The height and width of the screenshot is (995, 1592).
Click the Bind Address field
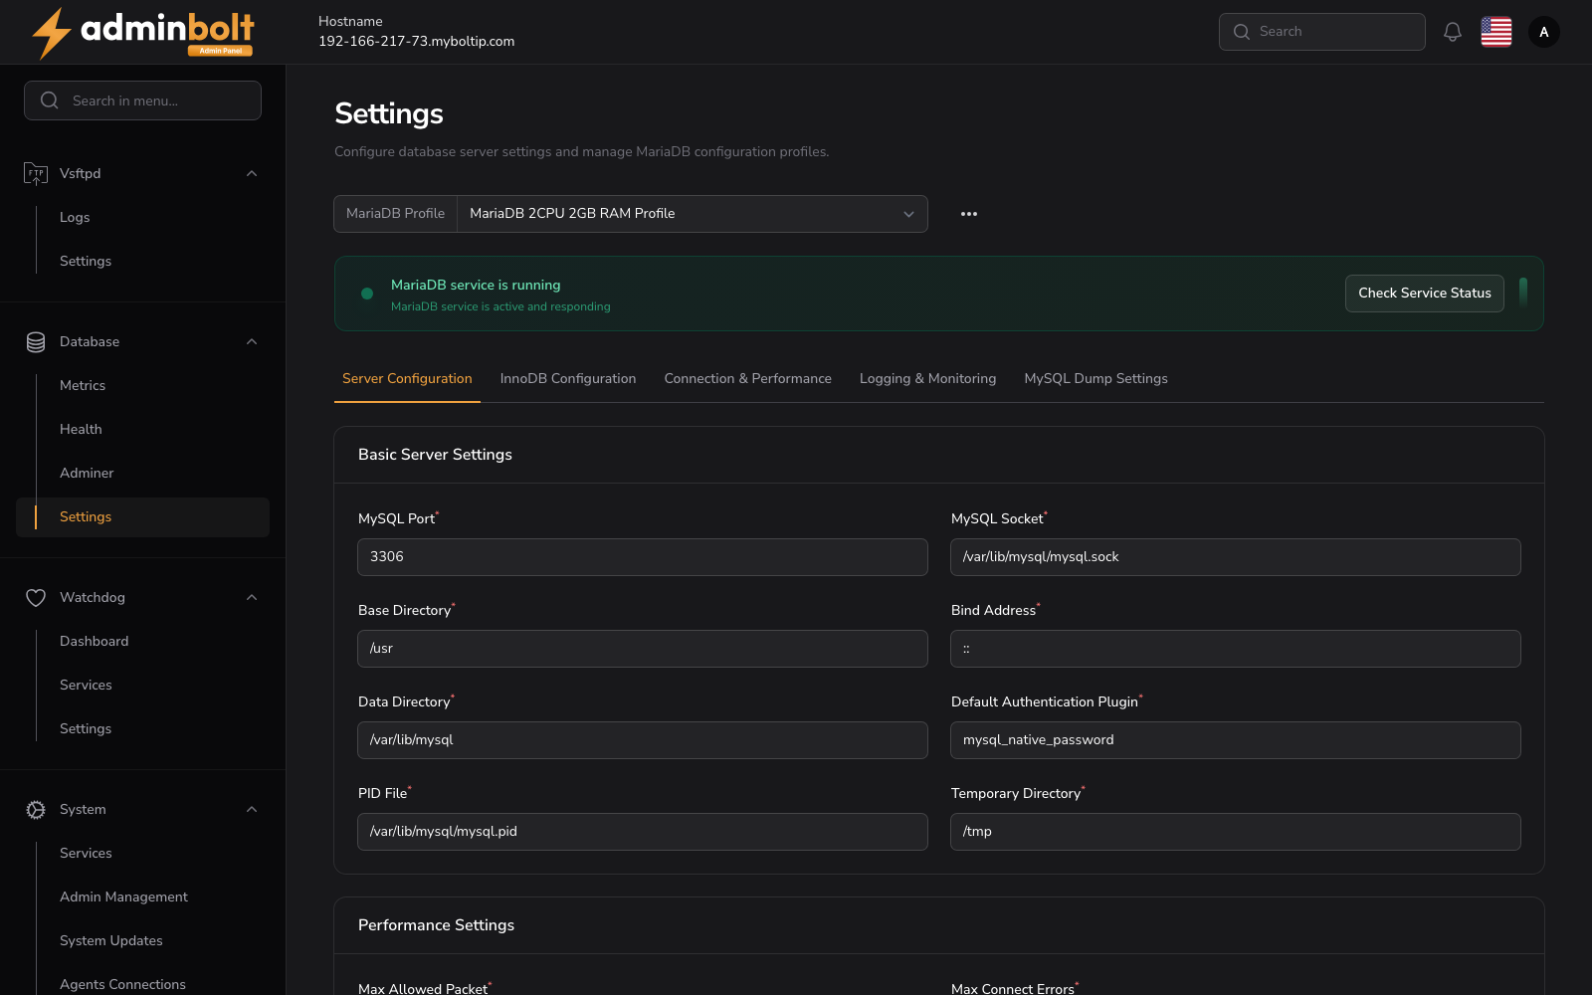point(1236,649)
